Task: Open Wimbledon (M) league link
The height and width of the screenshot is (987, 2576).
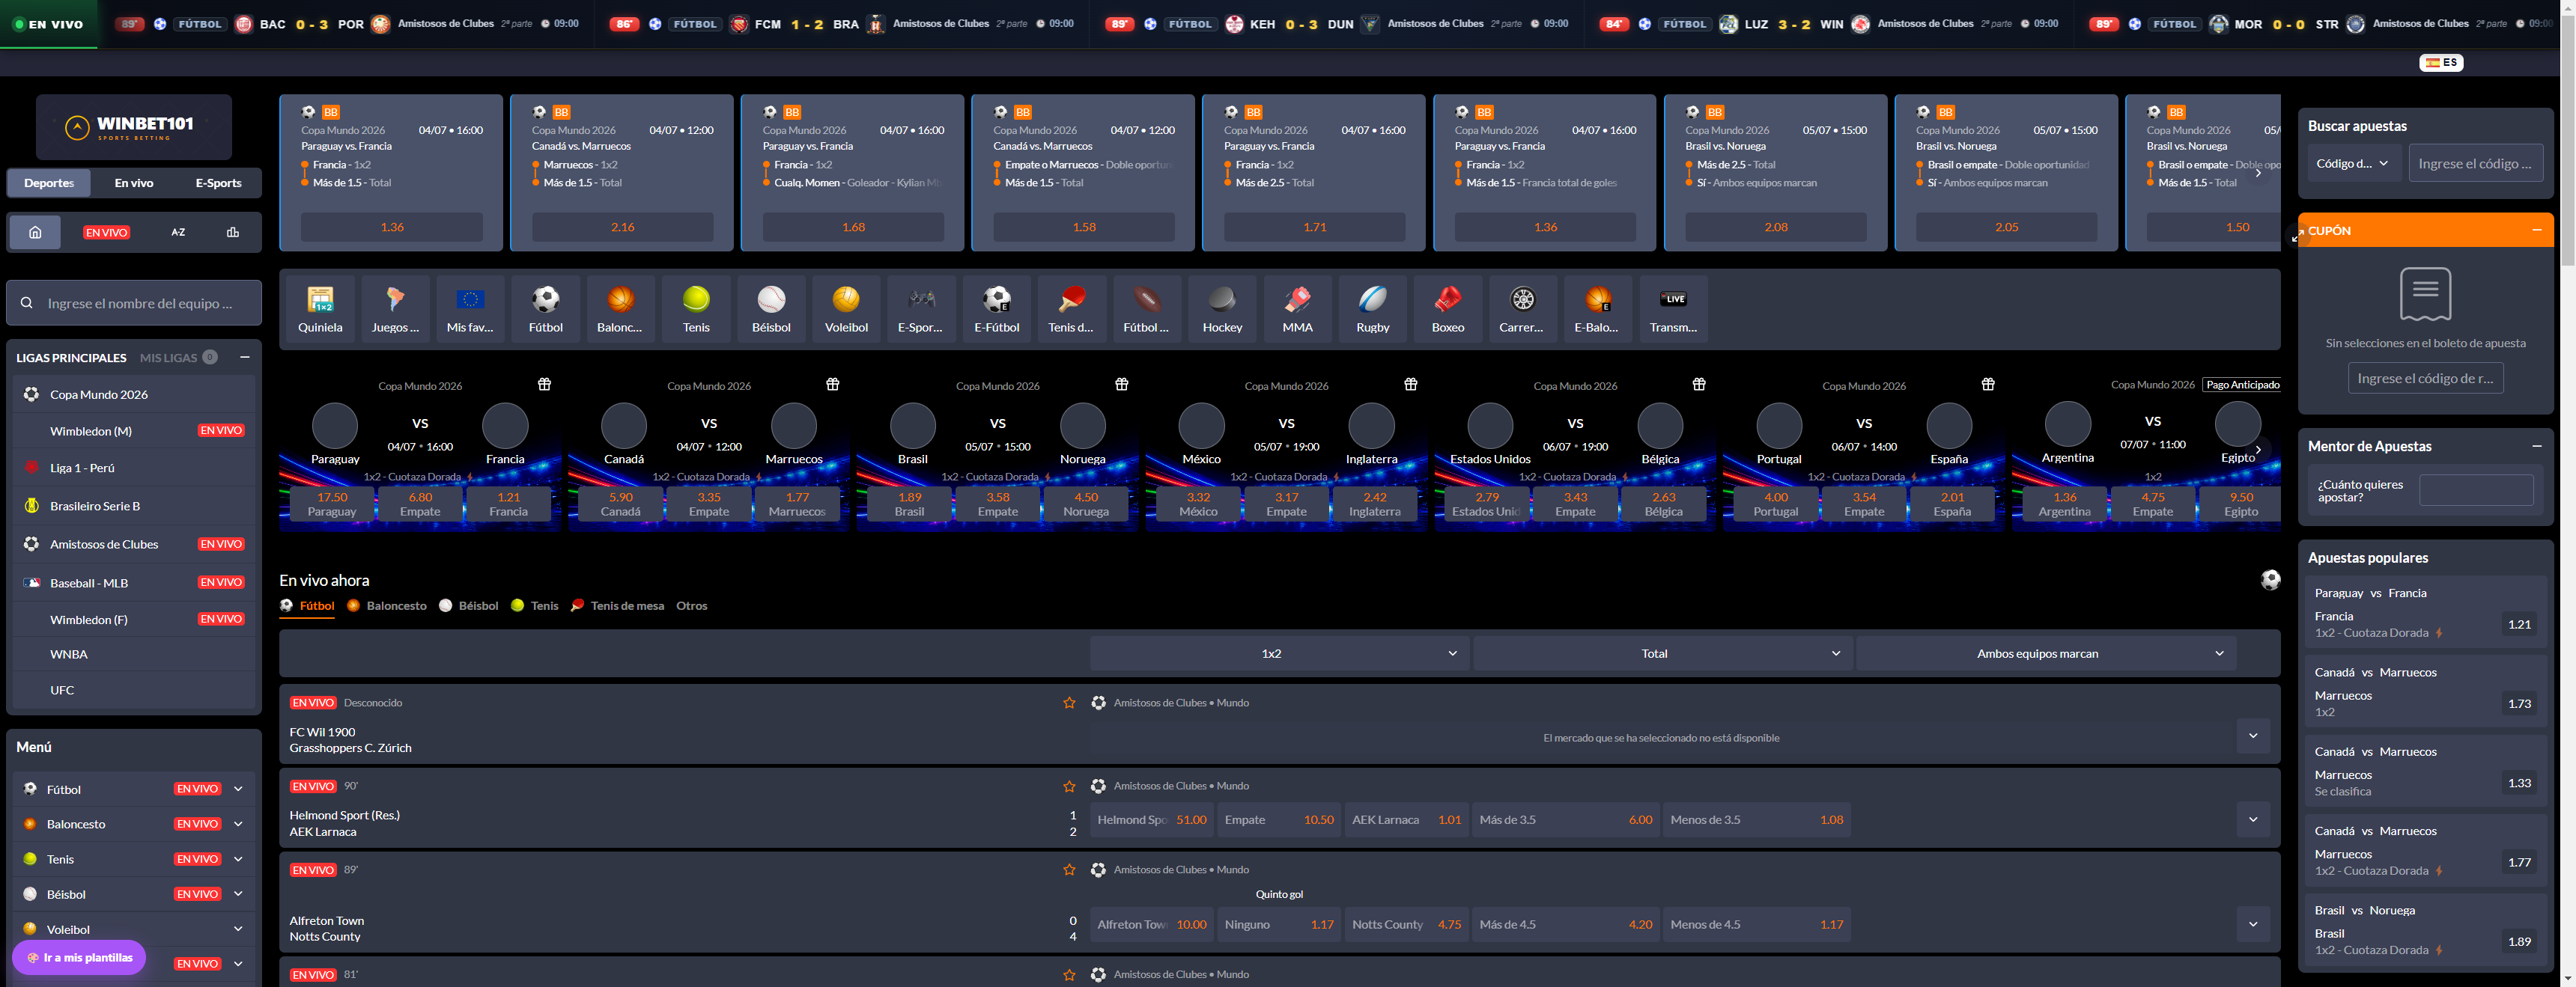Action: [x=133, y=430]
